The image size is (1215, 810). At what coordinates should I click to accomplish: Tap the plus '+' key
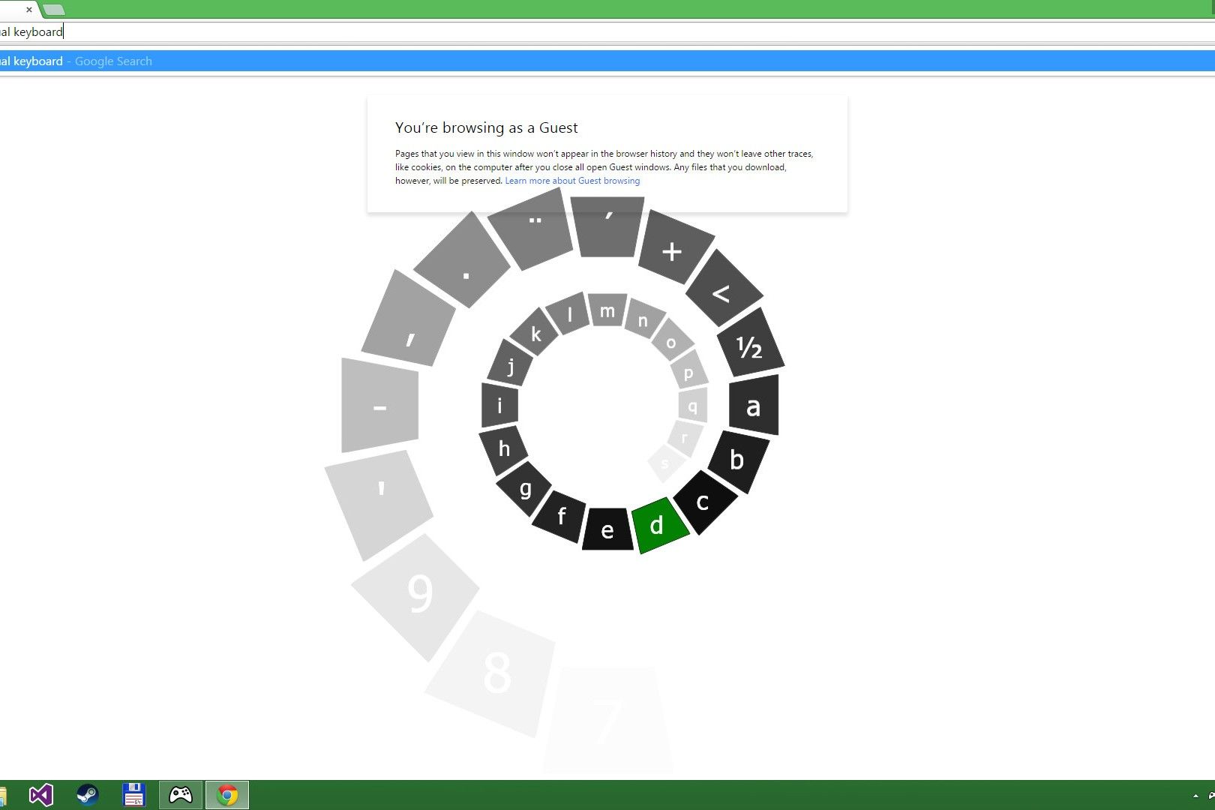[674, 249]
